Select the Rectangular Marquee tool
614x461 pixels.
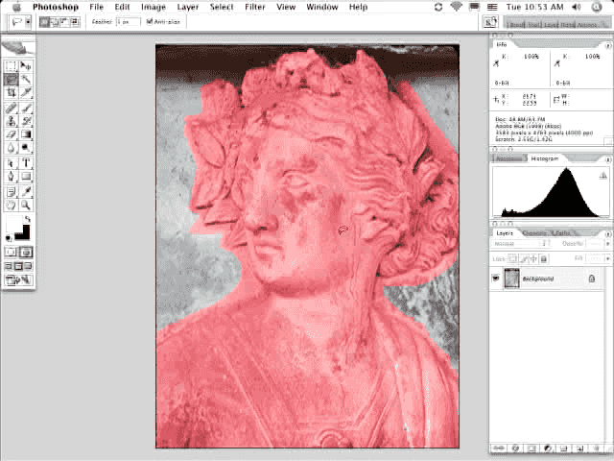coord(11,66)
